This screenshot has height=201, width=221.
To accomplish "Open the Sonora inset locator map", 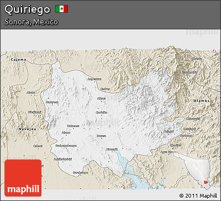I will click(192, 171).
